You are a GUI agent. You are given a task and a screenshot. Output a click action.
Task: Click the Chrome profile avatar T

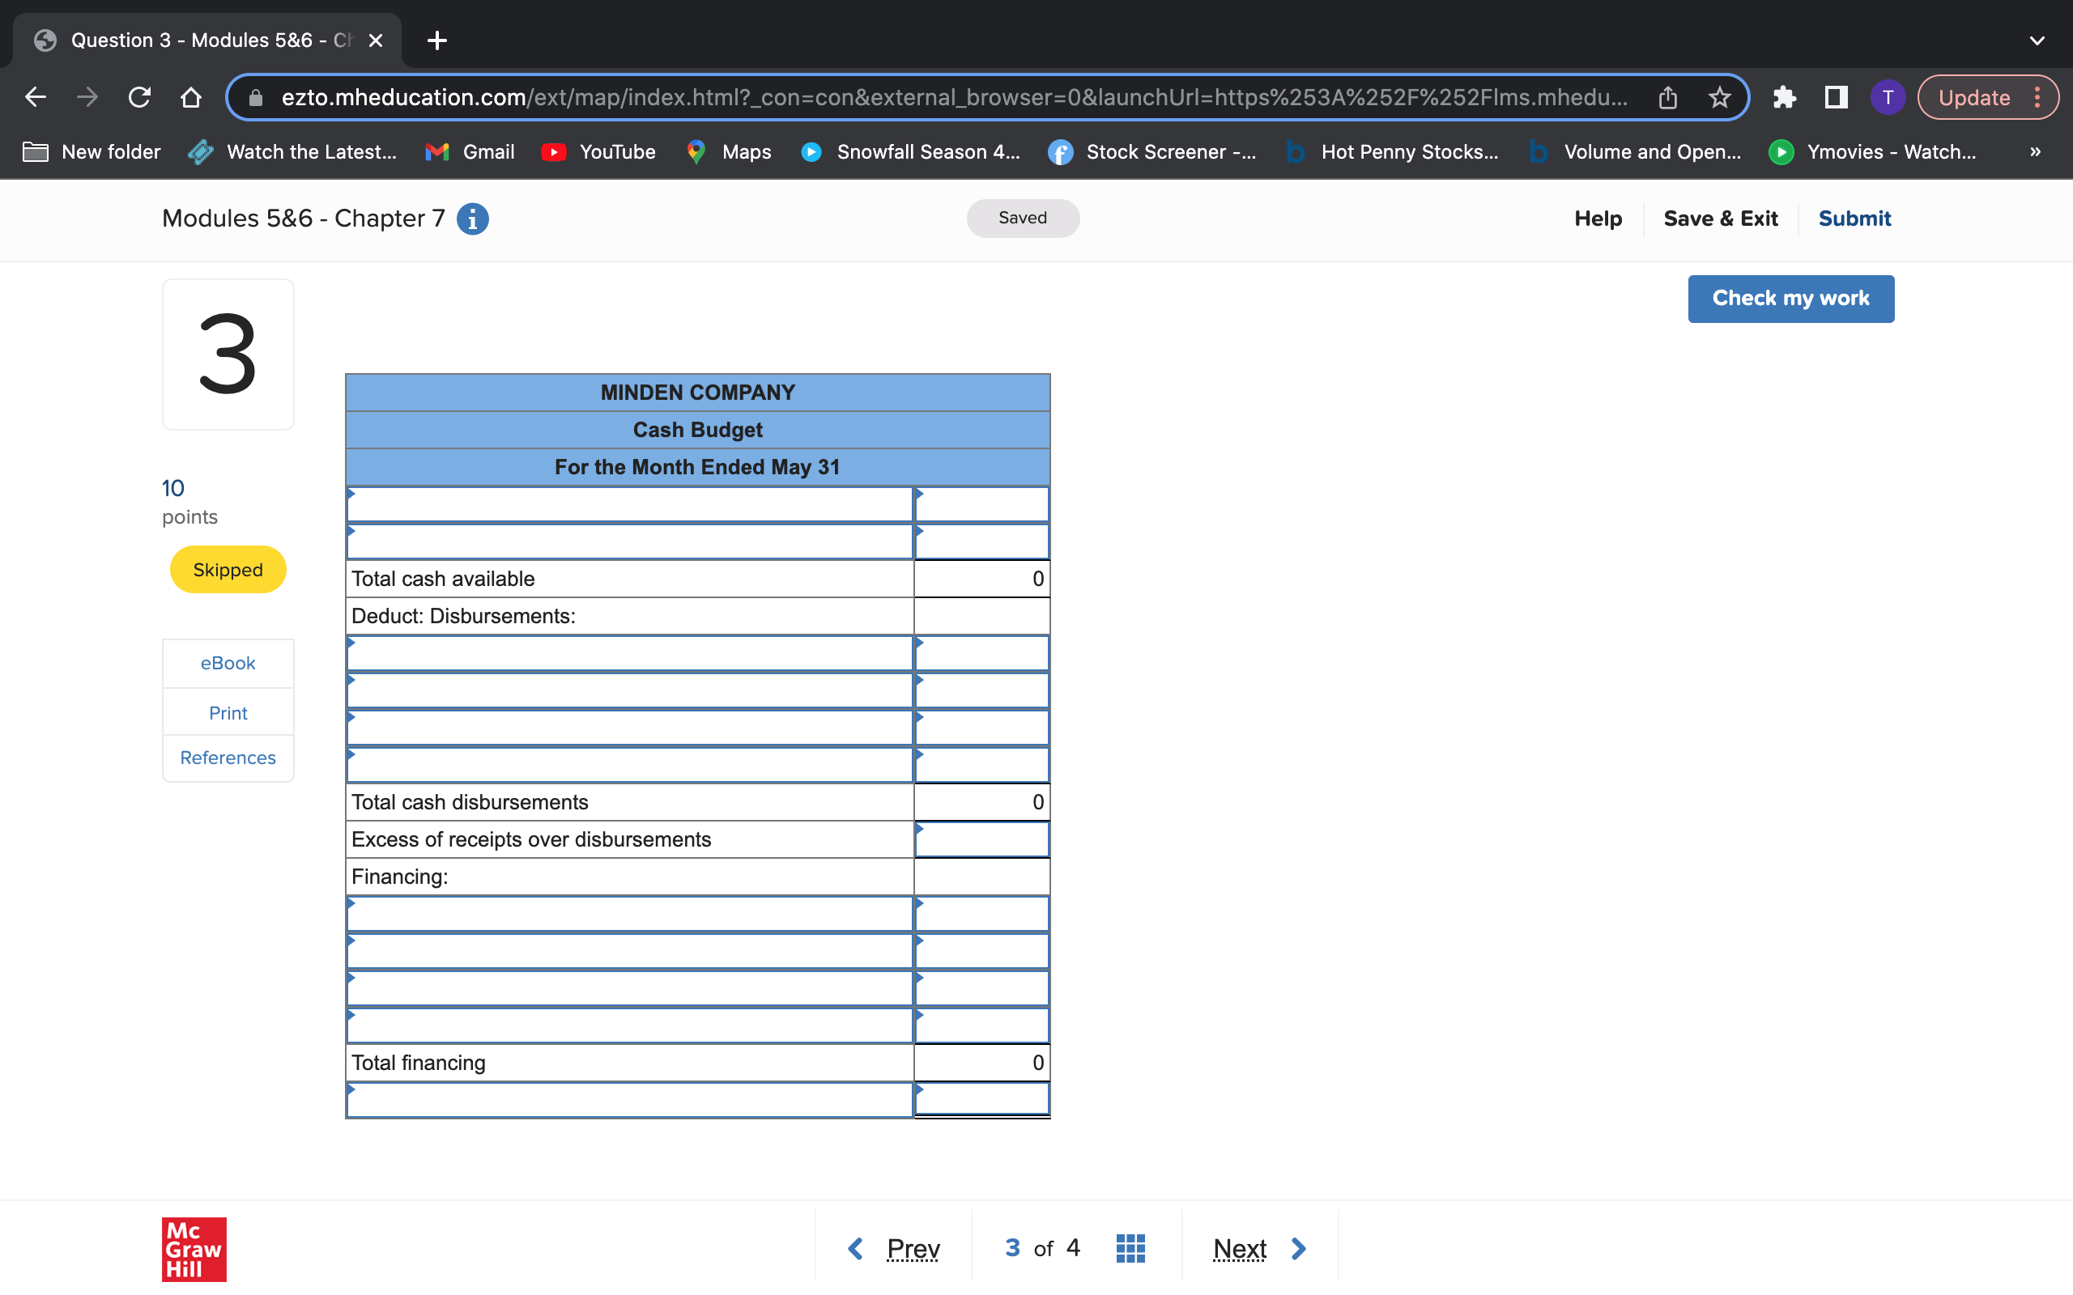[1887, 98]
